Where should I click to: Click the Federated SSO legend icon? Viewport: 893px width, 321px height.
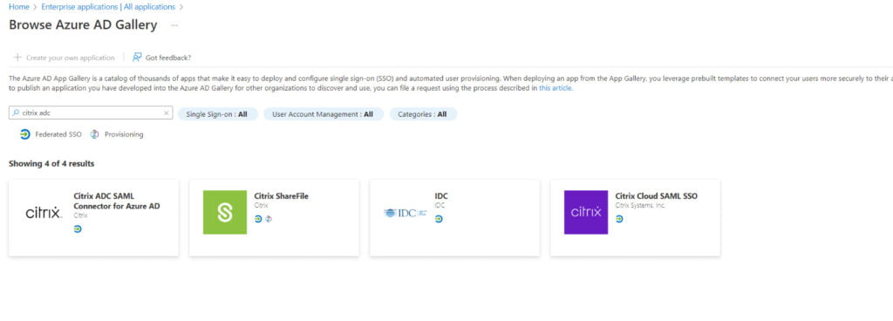tap(25, 134)
